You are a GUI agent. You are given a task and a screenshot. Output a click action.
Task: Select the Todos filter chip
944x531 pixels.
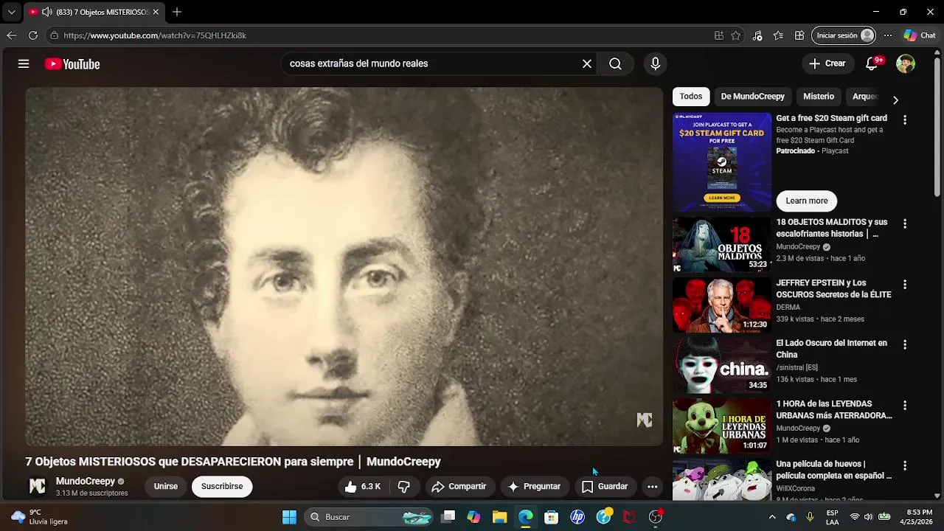[691, 97]
